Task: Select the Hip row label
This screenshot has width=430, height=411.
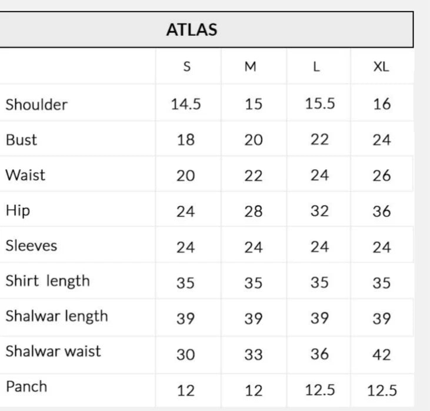Action: click(x=18, y=211)
